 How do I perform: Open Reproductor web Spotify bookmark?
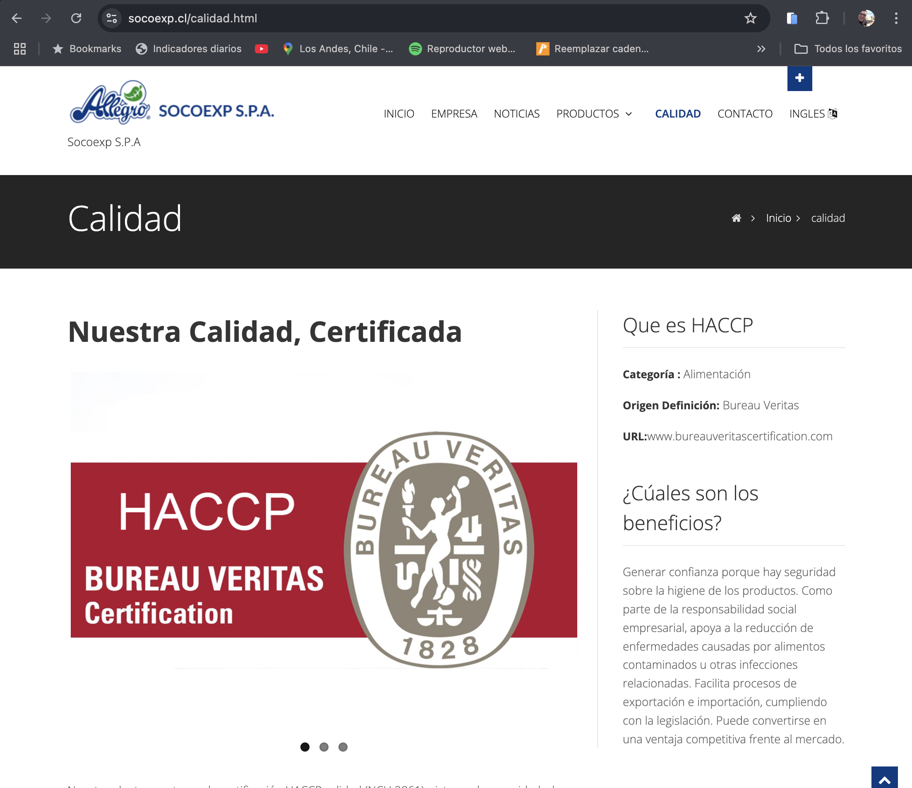pos(462,48)
